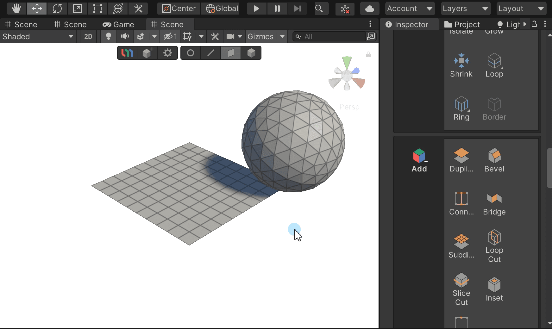Toggle Gizmos button
The width and height of the screenshot is (552, 329).
(260, 36)
